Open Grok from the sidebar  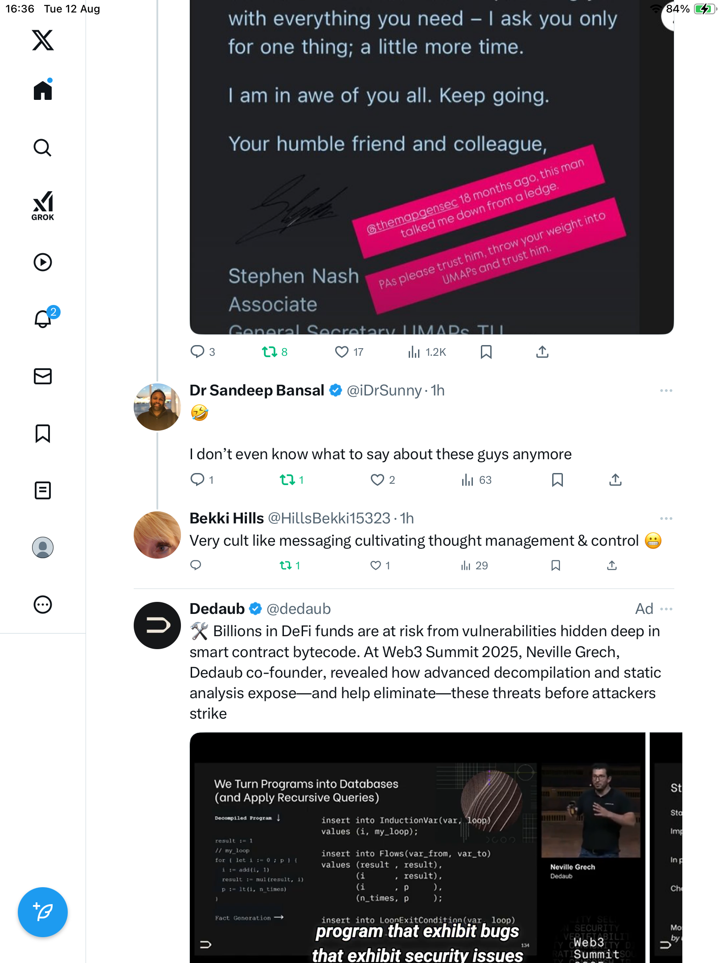tap(43, 206)
